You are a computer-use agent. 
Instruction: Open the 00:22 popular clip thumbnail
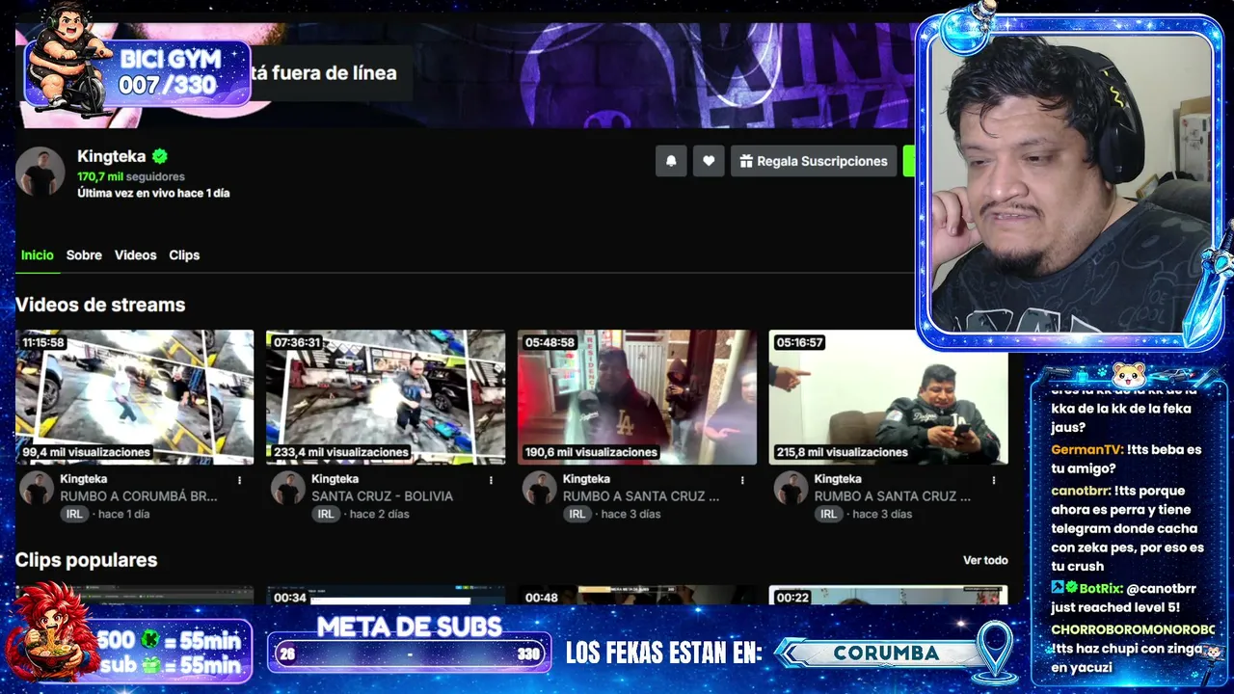coord(888,595)
